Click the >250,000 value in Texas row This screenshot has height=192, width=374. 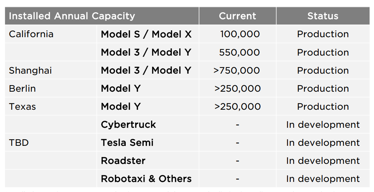[237, 106]
